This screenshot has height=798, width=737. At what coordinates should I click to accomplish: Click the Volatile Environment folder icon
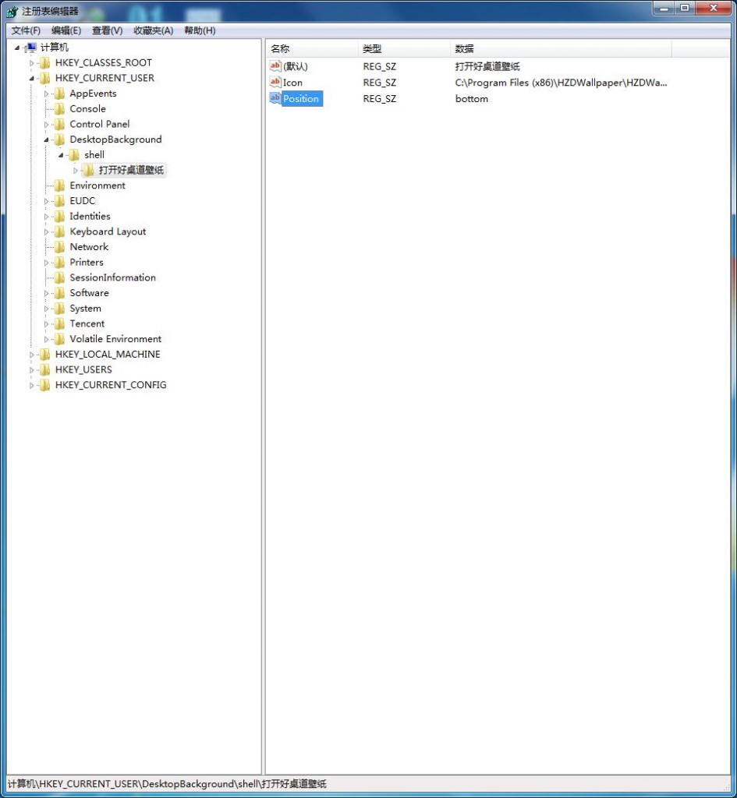click(59, 339)
